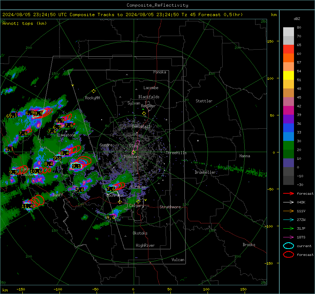Click the Stettler town label
Screen dimensions: 315x294
click(x=204, y=101)
